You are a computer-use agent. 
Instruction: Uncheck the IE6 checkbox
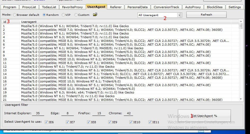point(46,122)
